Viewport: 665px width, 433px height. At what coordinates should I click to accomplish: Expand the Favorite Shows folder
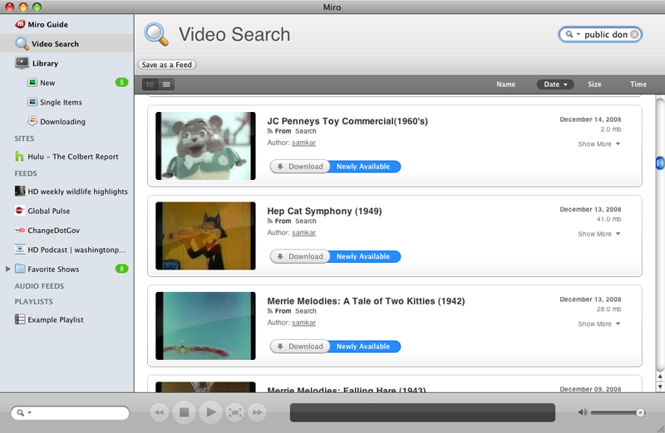(x=8, y=270)
